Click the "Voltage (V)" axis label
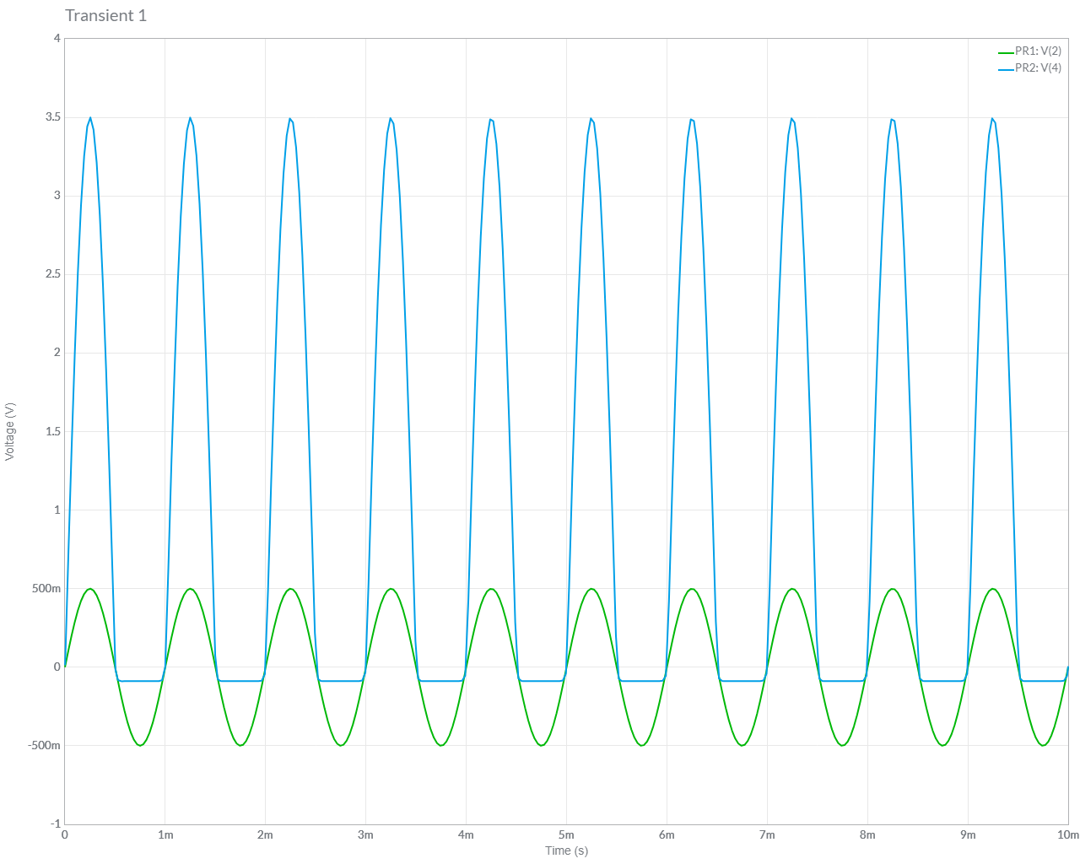Screen dimensions: 1080x864 10,431
